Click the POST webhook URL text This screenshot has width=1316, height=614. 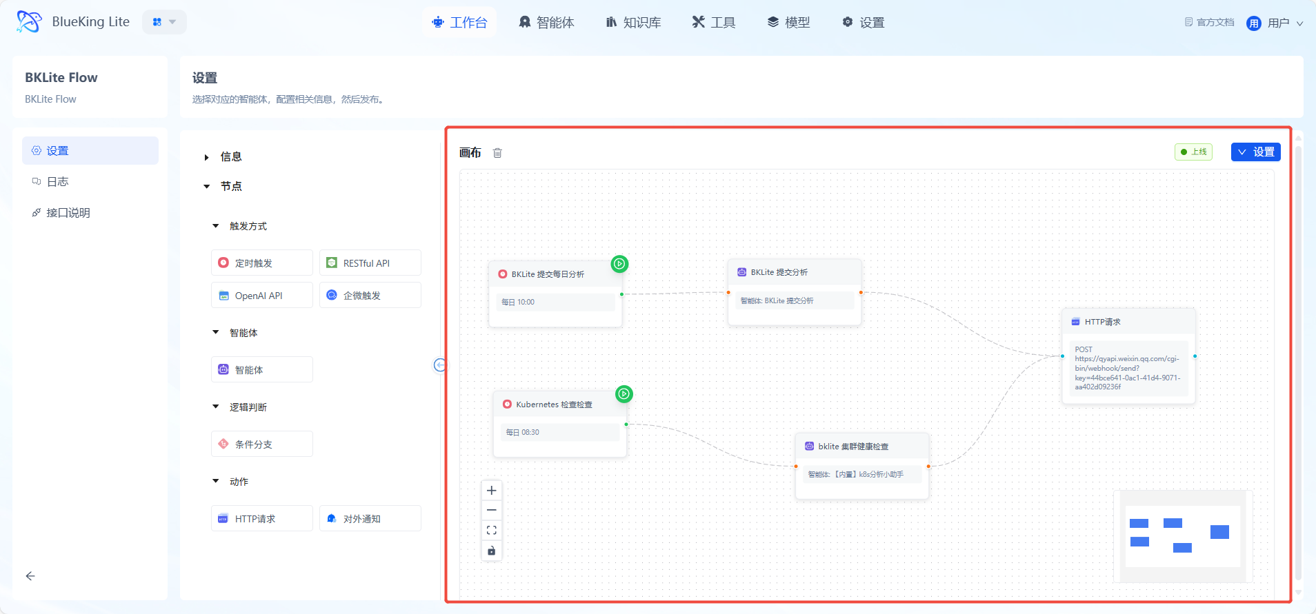coord(1128,368)
